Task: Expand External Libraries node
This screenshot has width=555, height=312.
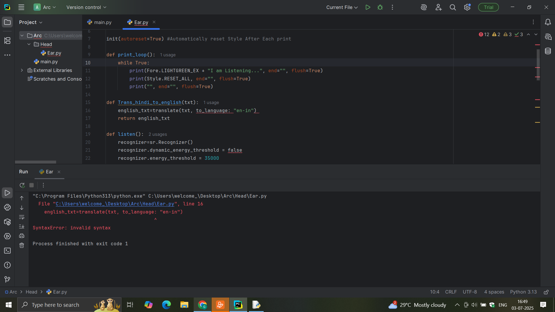Action: pyautogui.click(x=22, y=70)
